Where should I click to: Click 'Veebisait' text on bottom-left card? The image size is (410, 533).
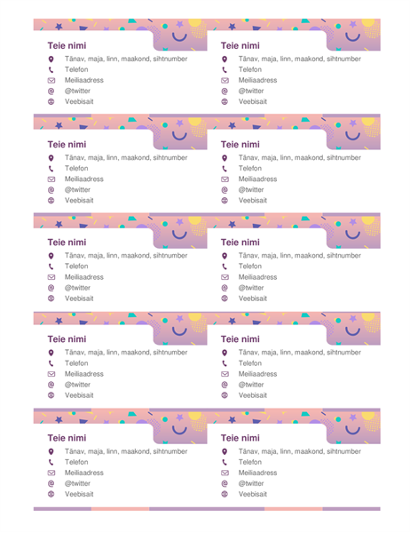tap(79, 494)
